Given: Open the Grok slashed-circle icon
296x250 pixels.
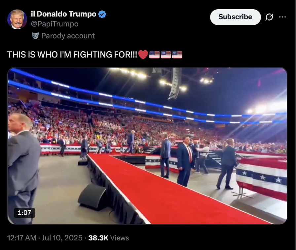Looking at the screenshot, I should (x=269, y=17).
